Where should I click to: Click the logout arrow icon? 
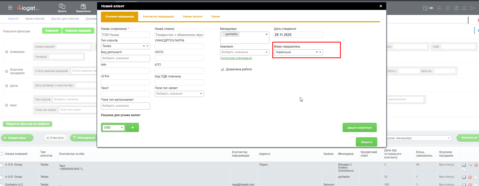point(473,8)
